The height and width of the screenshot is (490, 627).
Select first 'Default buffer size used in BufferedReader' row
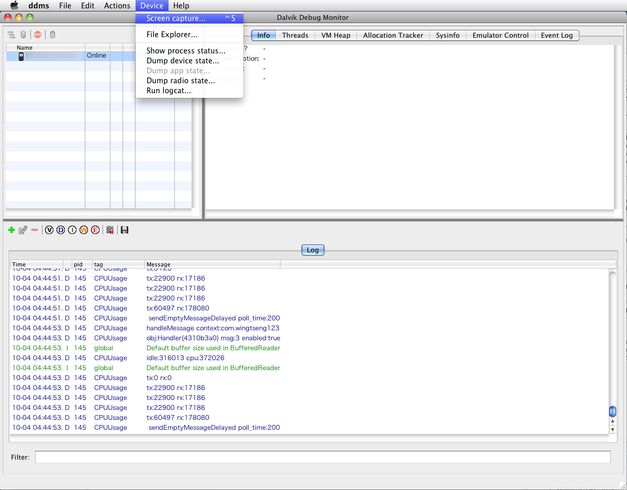coord(309,348)
